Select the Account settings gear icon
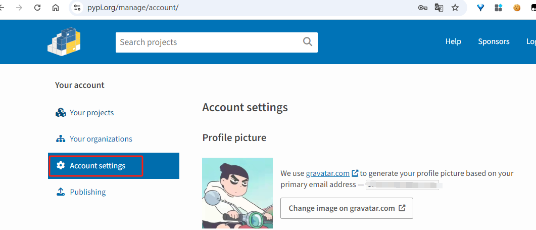Image resolution: width=536 pixels, height=230 pixels. (x=61, y=166)
